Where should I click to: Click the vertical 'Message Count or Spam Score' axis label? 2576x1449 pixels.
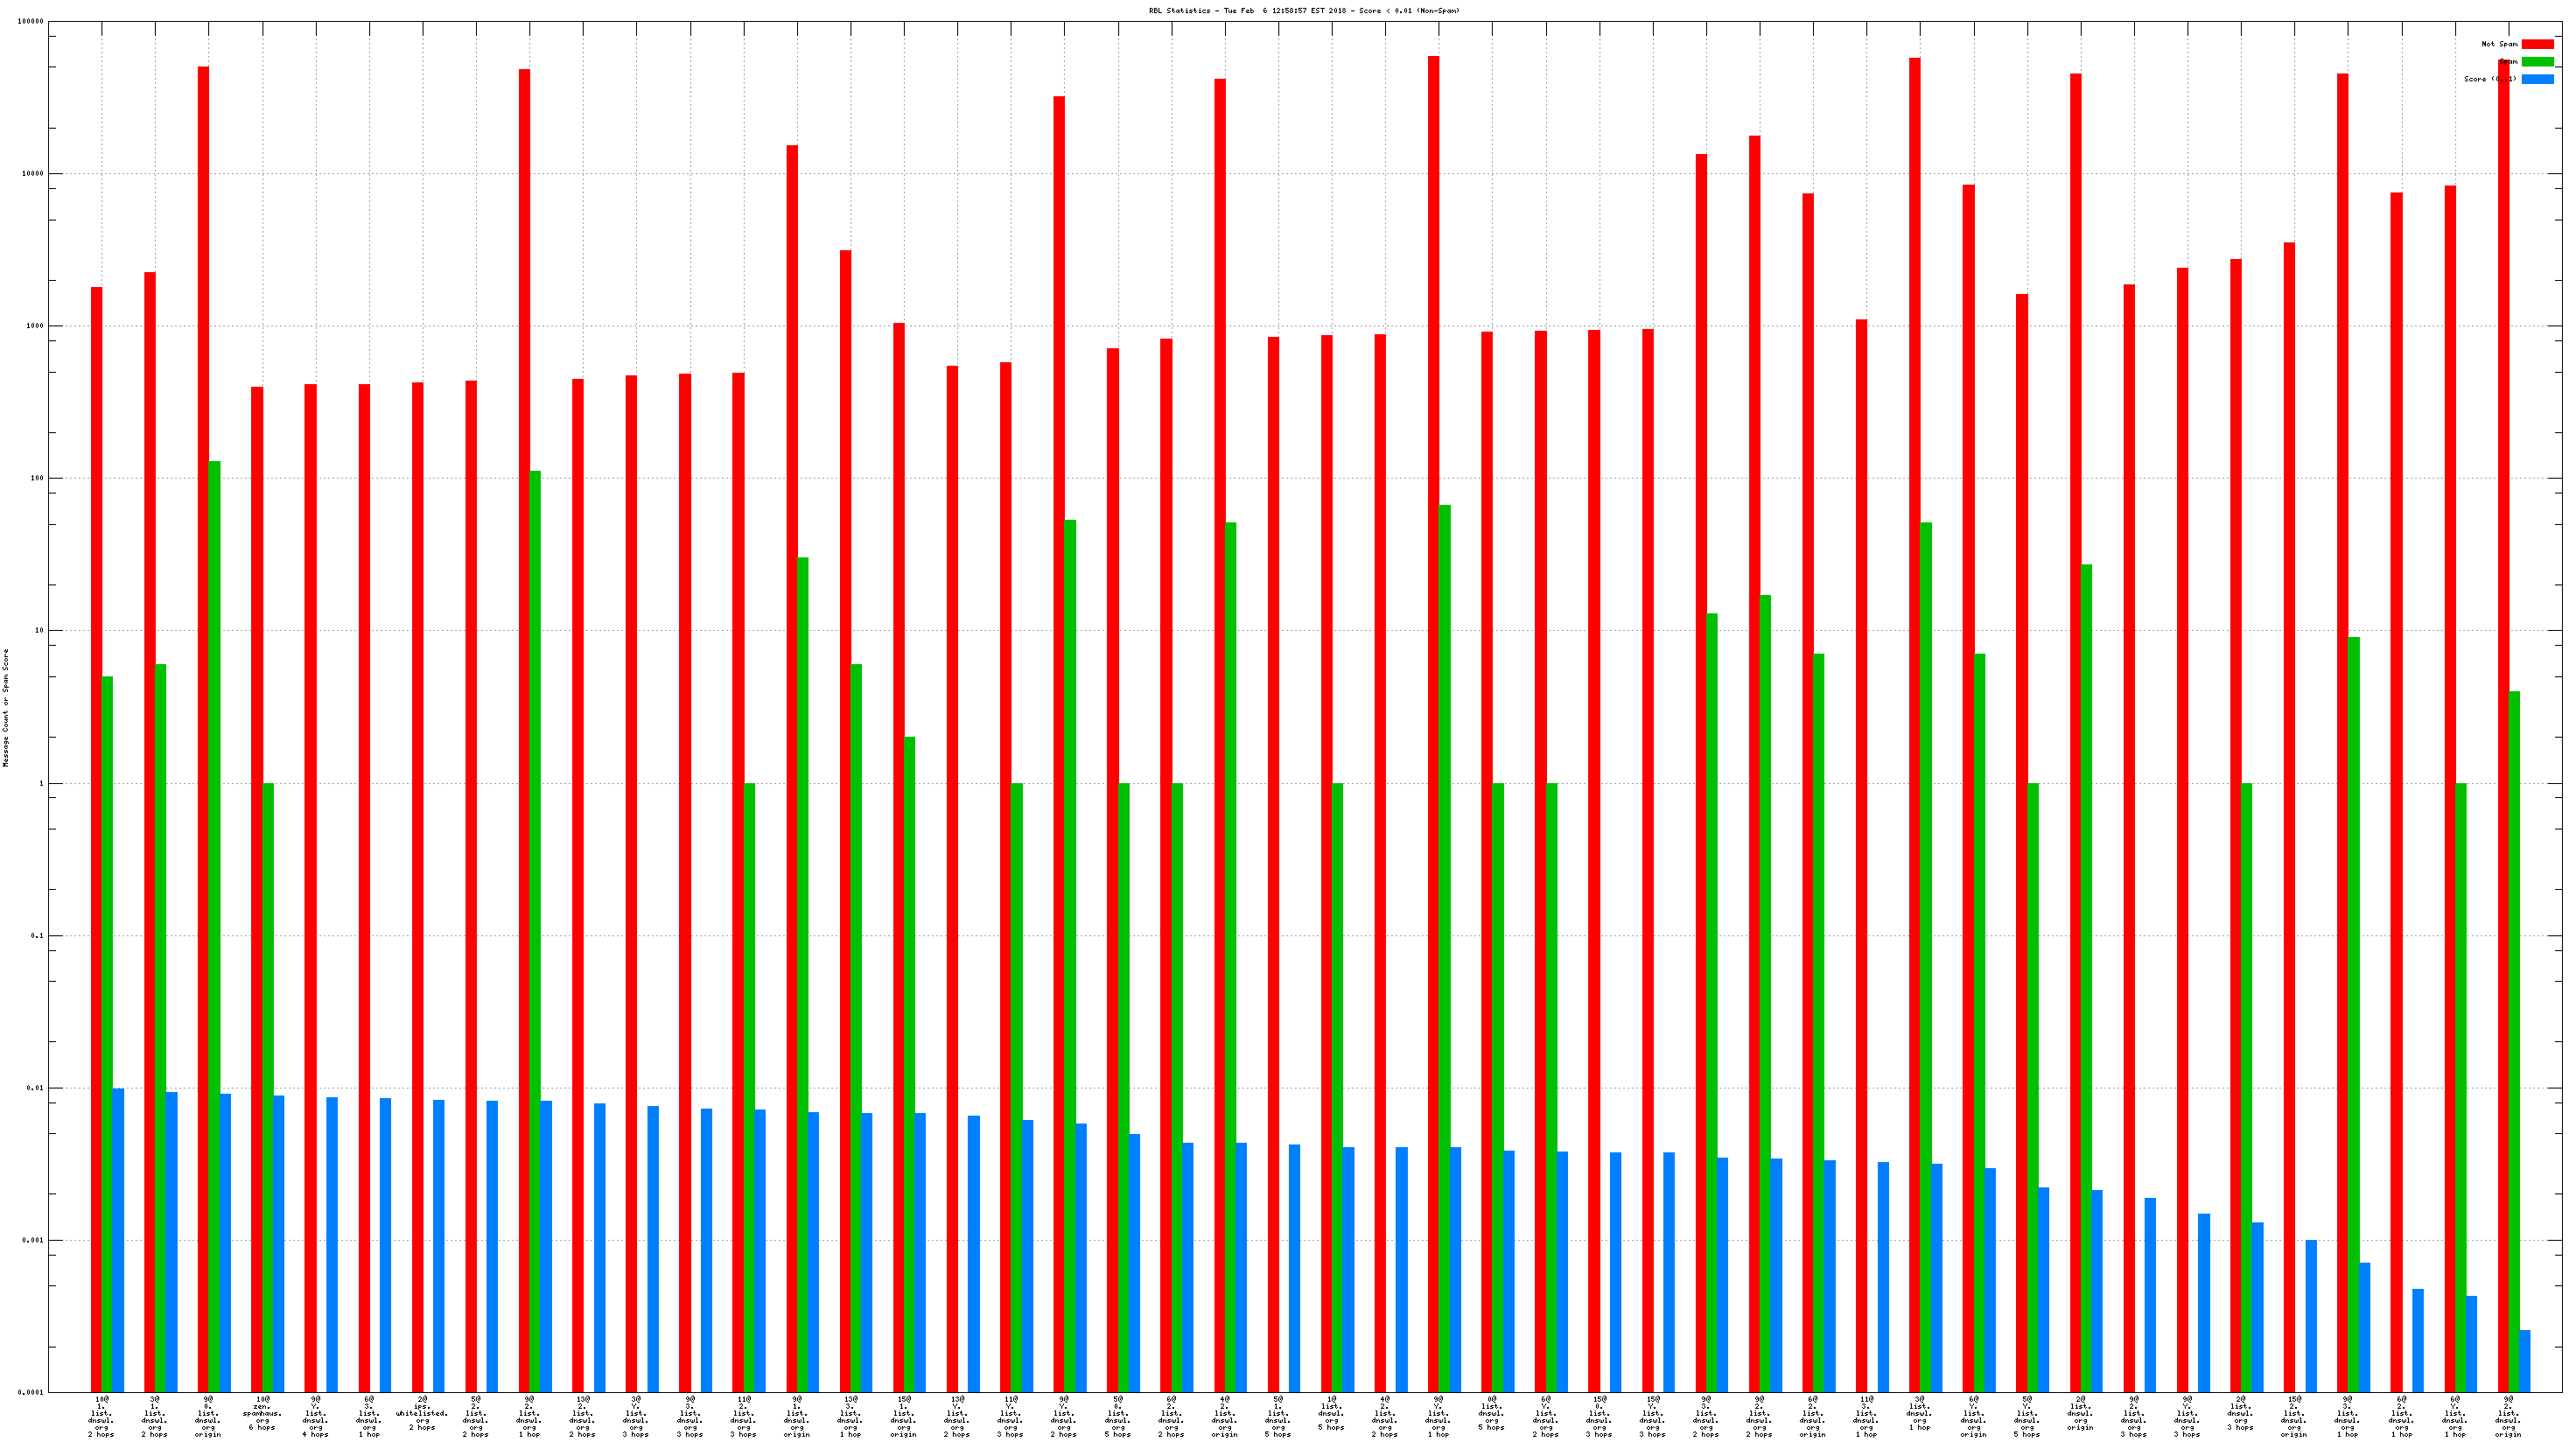pos(6,707)
